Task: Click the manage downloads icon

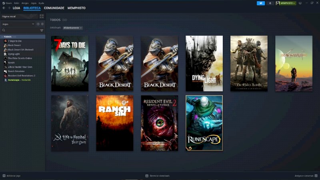Action: (x=147, y=176)
